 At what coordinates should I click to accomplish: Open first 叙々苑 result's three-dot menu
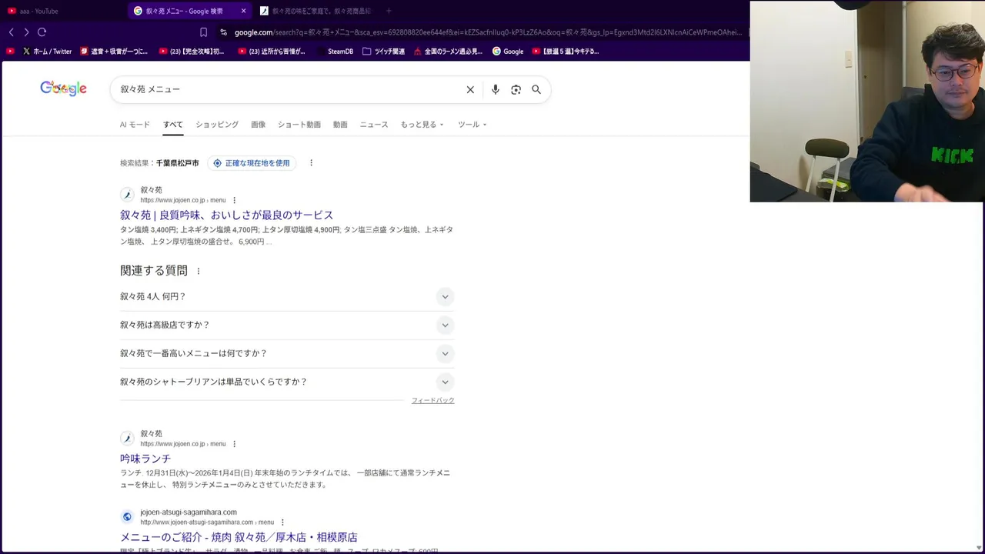tap(235, 200)
